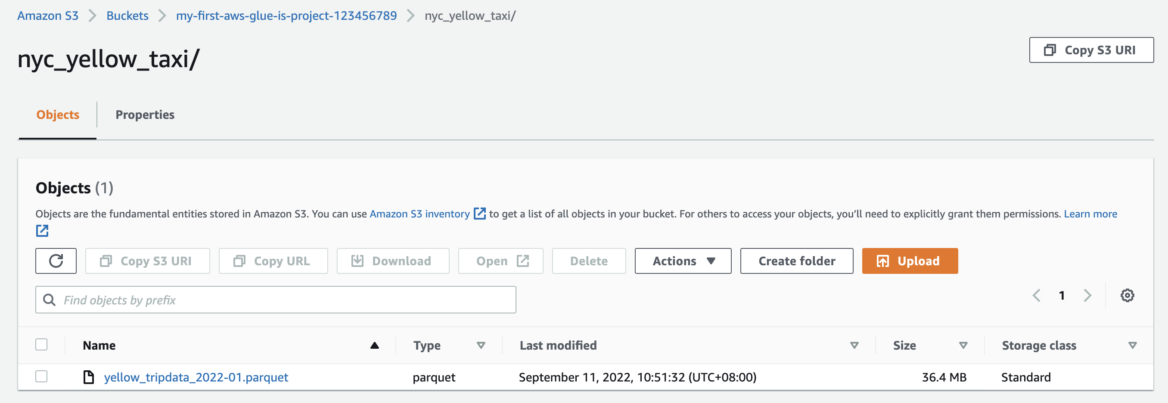Image resolution: width=1168 pixels, height=403 pixels.
Task: Go to Buckets breadcrumb link
Action: pyautogui.click(x=127, y=16)
